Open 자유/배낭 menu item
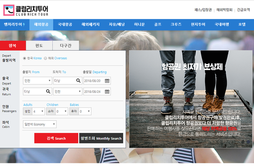Viewport: 254px width, 168px height. coord(117,24)
